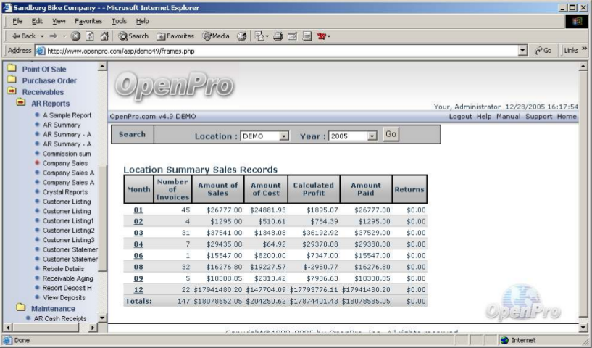Open month 01 sales details
592x348 pixels.
click(138, 210)
